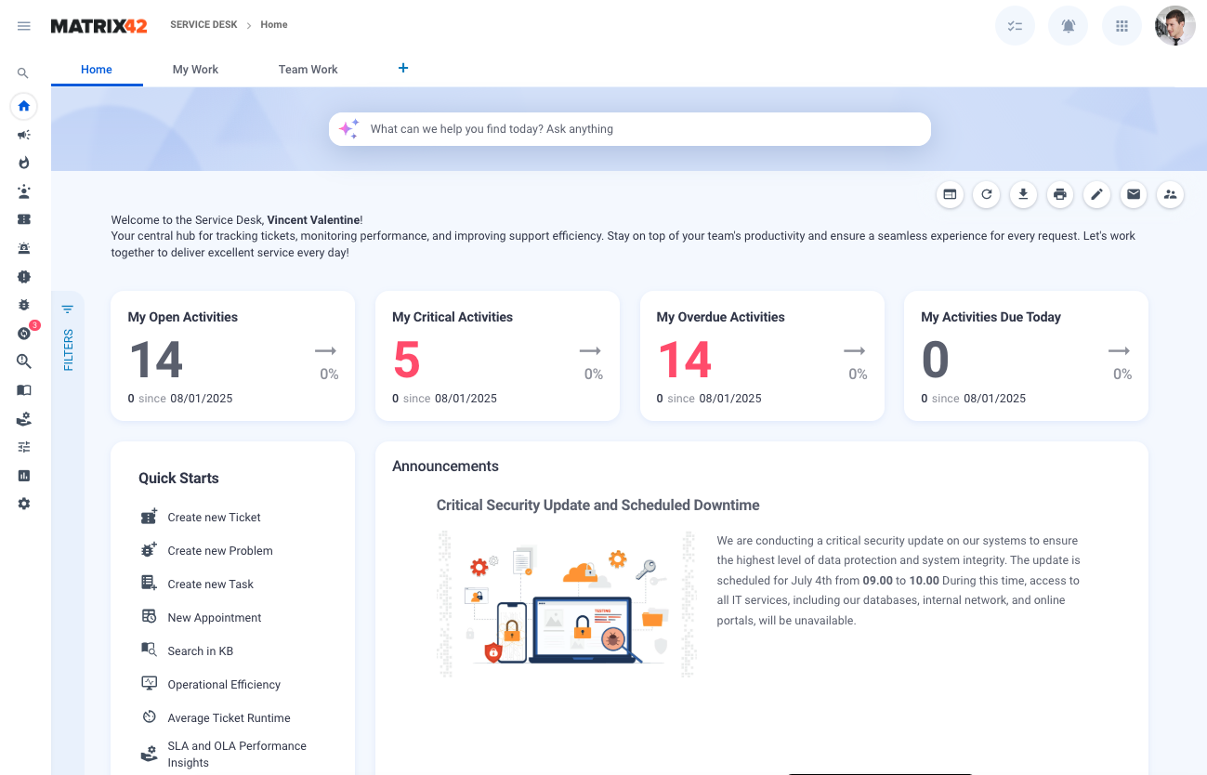Print the dashboard
The width and height of the screenshot is (1207, 775).
1060,194
